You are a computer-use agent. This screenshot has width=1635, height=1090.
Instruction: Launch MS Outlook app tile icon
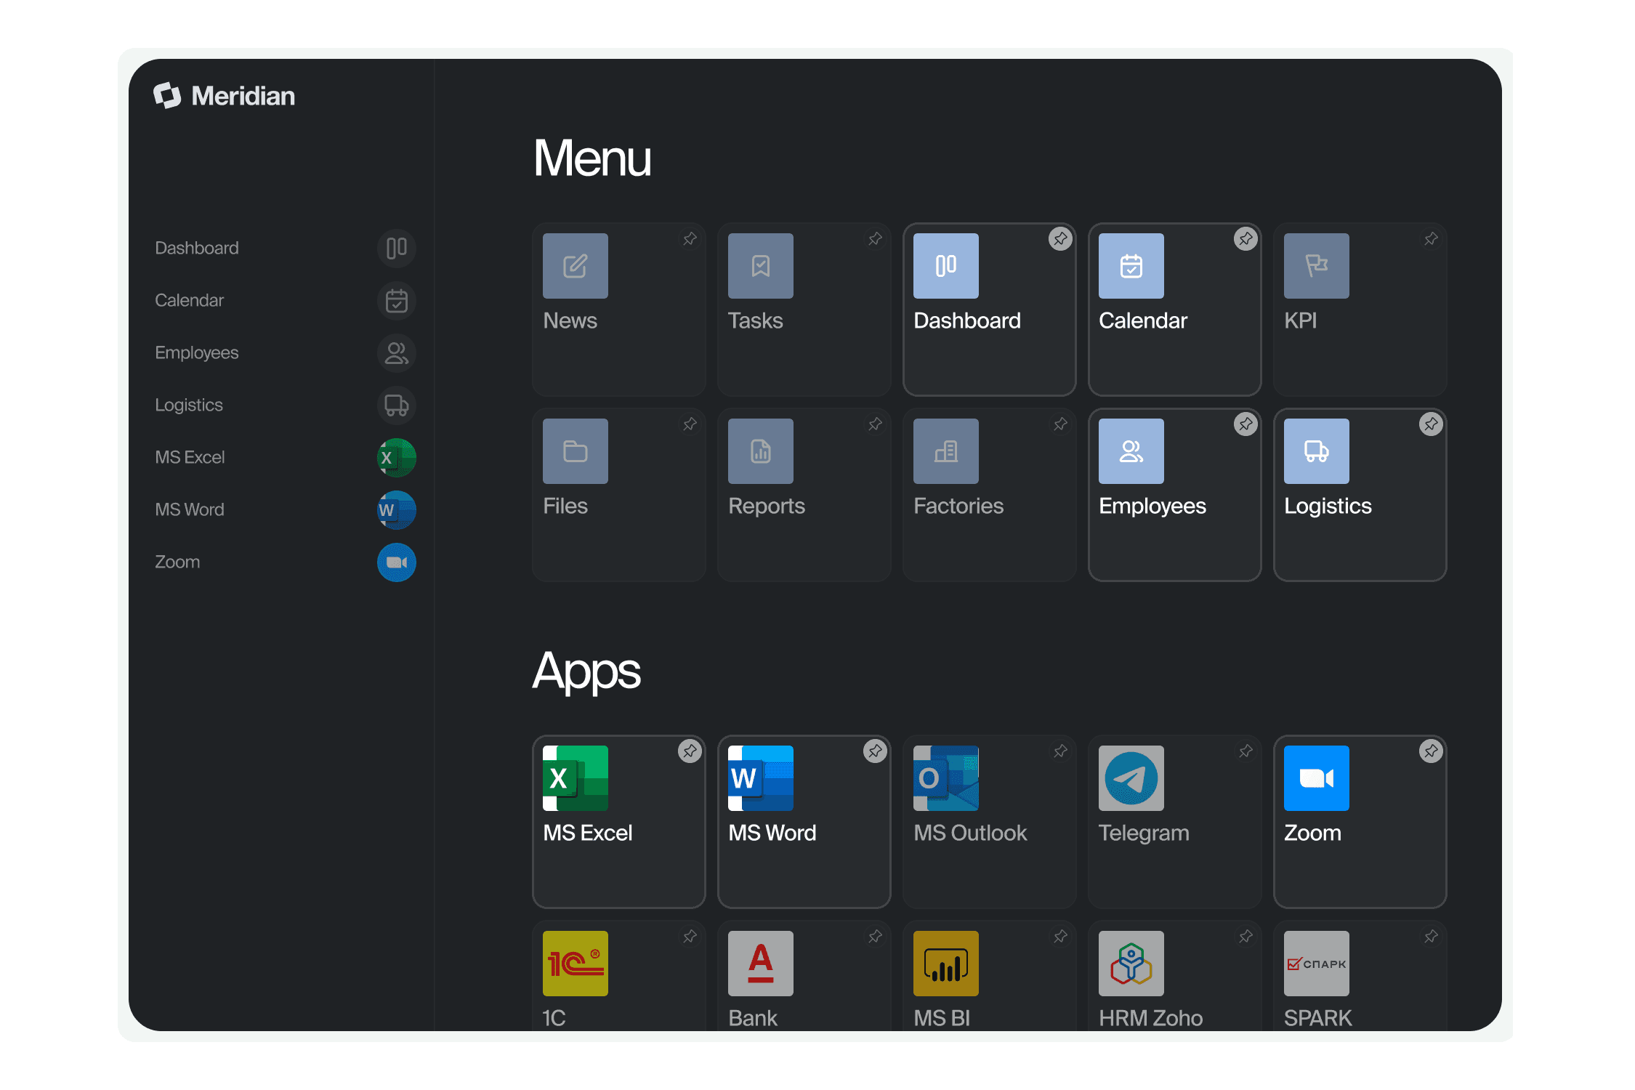[x=946, y=778]
